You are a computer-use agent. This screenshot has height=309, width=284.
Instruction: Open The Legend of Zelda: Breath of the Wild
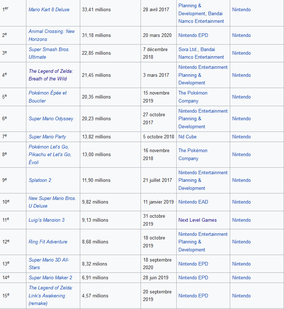[x=51, y=75]
